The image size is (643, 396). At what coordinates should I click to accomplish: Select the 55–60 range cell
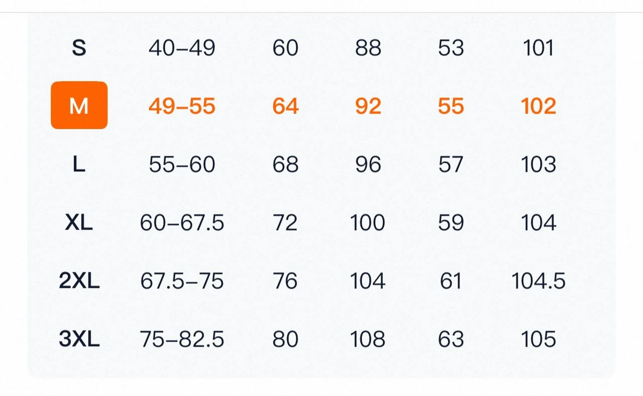[182, 164]
